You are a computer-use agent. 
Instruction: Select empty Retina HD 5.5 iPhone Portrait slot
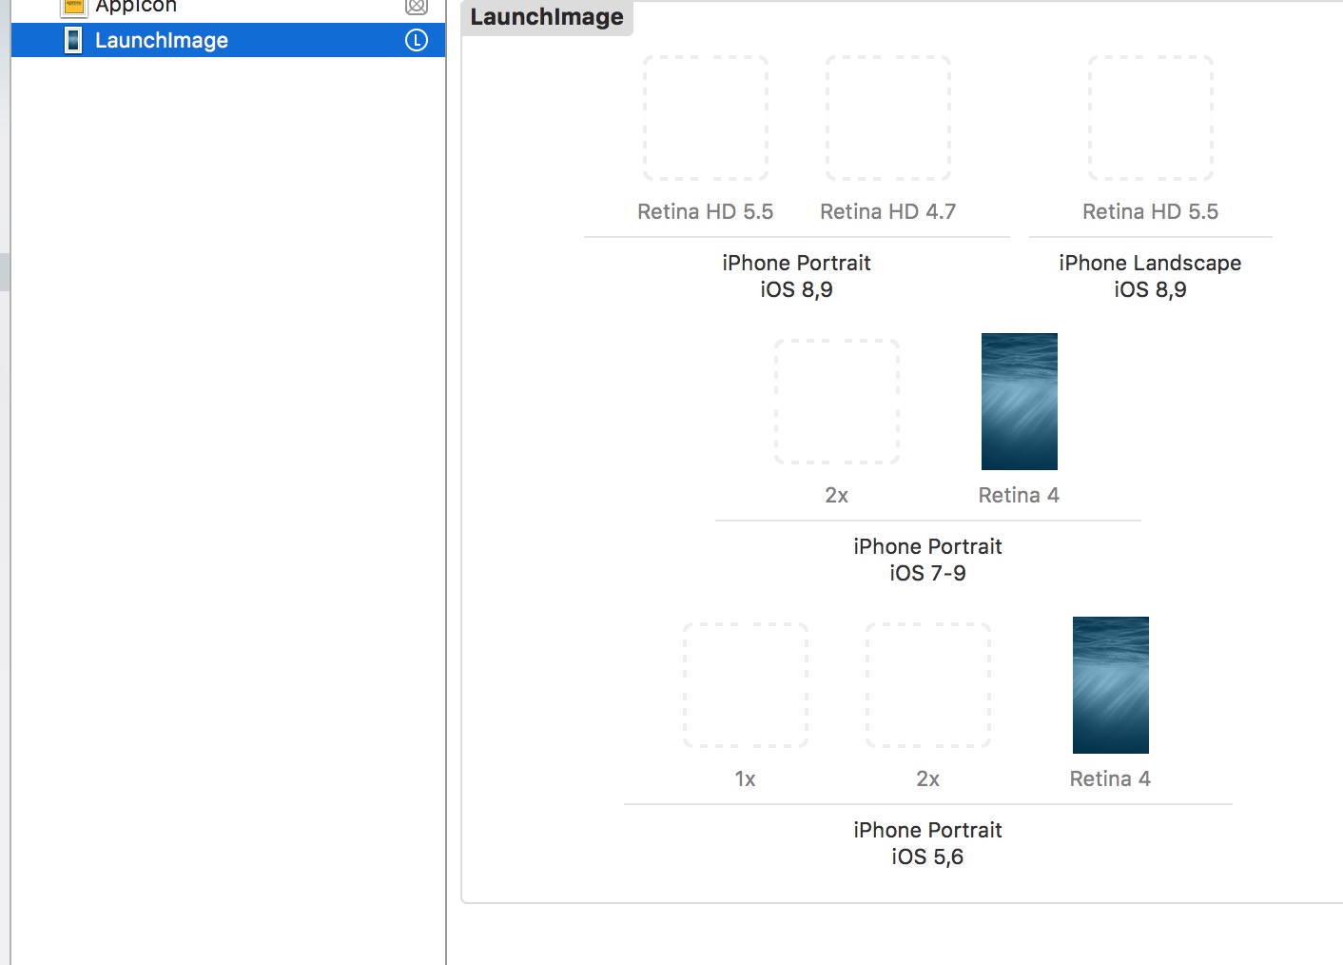(x=706, y=118)
